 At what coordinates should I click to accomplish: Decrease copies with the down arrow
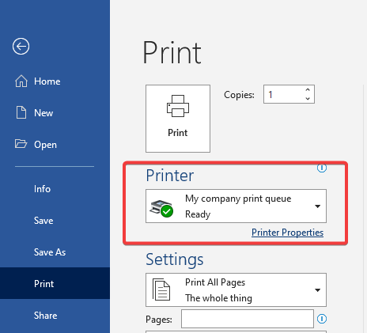(308, 99)
